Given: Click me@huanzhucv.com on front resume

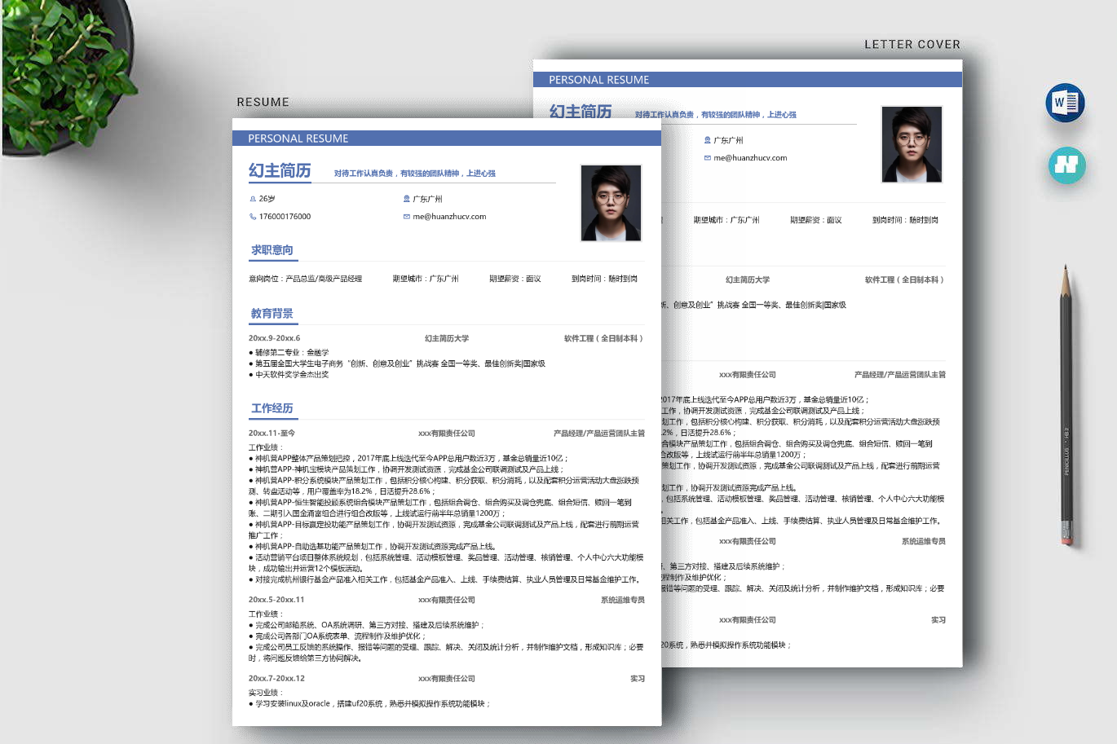Looking at the screenshot, I should (x=449, y=217).
